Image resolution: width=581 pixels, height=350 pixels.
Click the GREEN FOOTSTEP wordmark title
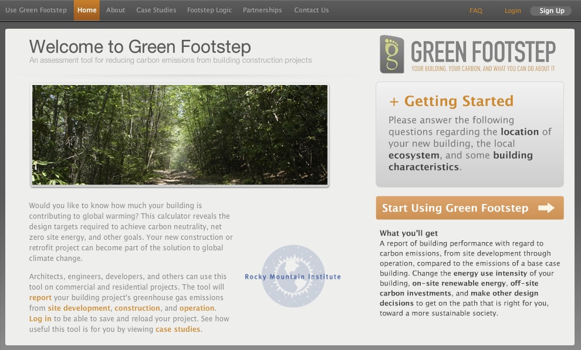(x=483, y=52)
